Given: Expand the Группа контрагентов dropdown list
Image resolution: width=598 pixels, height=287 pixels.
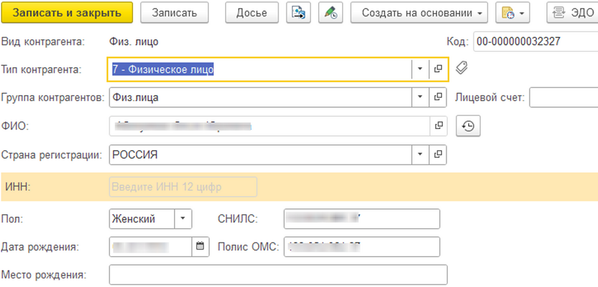Looking at the screenshot, I should pos(420,97).
